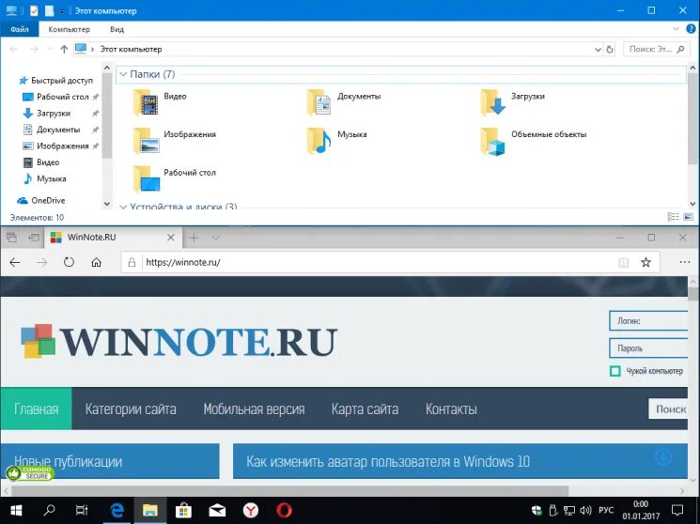This screenshot has width=700, height=524.
Task: Collapse the Папки (7) group
Action: pos(124,74)
